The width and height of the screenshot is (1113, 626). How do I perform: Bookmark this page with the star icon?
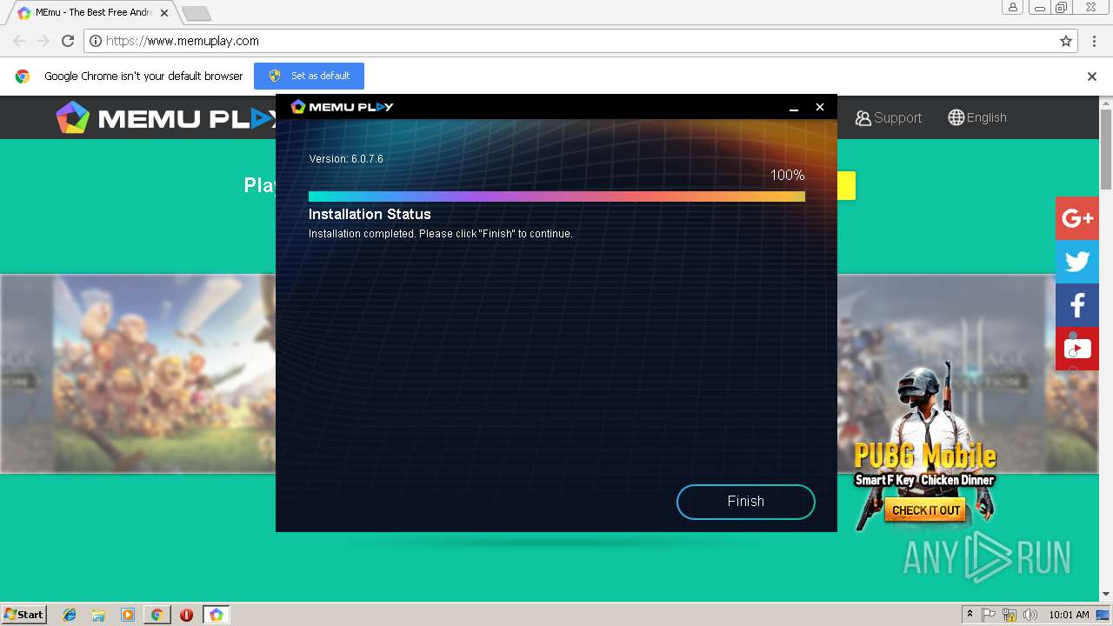point(1066,41)
